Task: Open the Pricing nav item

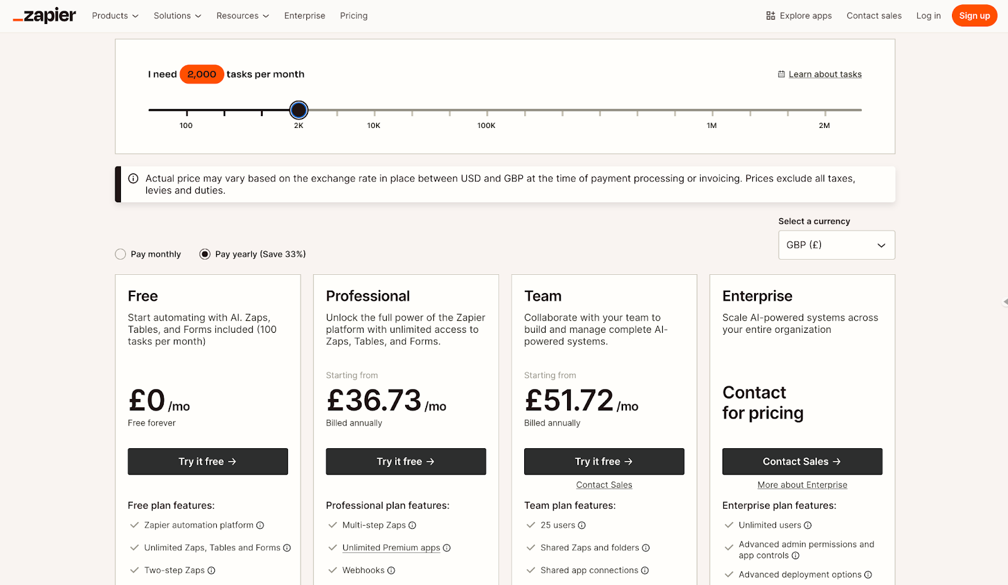Action: click(353, 16)
